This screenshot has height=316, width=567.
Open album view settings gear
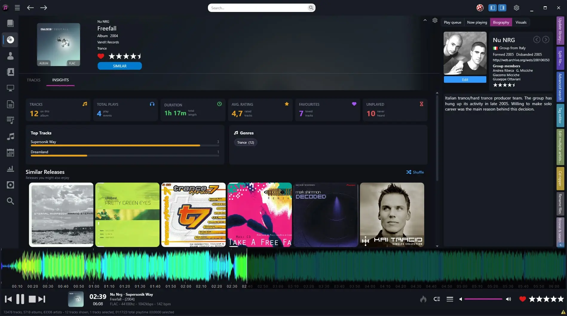(435, 20)
